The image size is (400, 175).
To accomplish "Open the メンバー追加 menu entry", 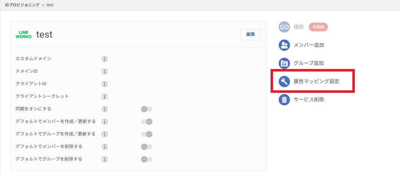I will 309,45.
